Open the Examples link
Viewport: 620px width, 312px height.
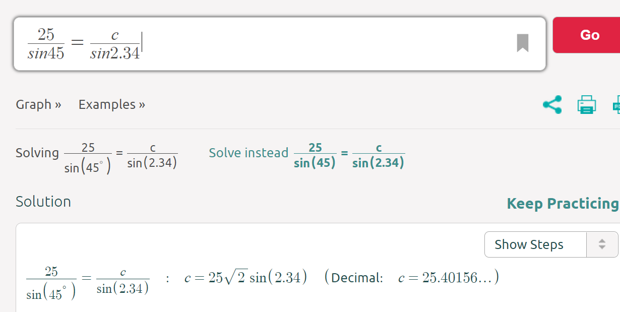click(x=112, y=104)
